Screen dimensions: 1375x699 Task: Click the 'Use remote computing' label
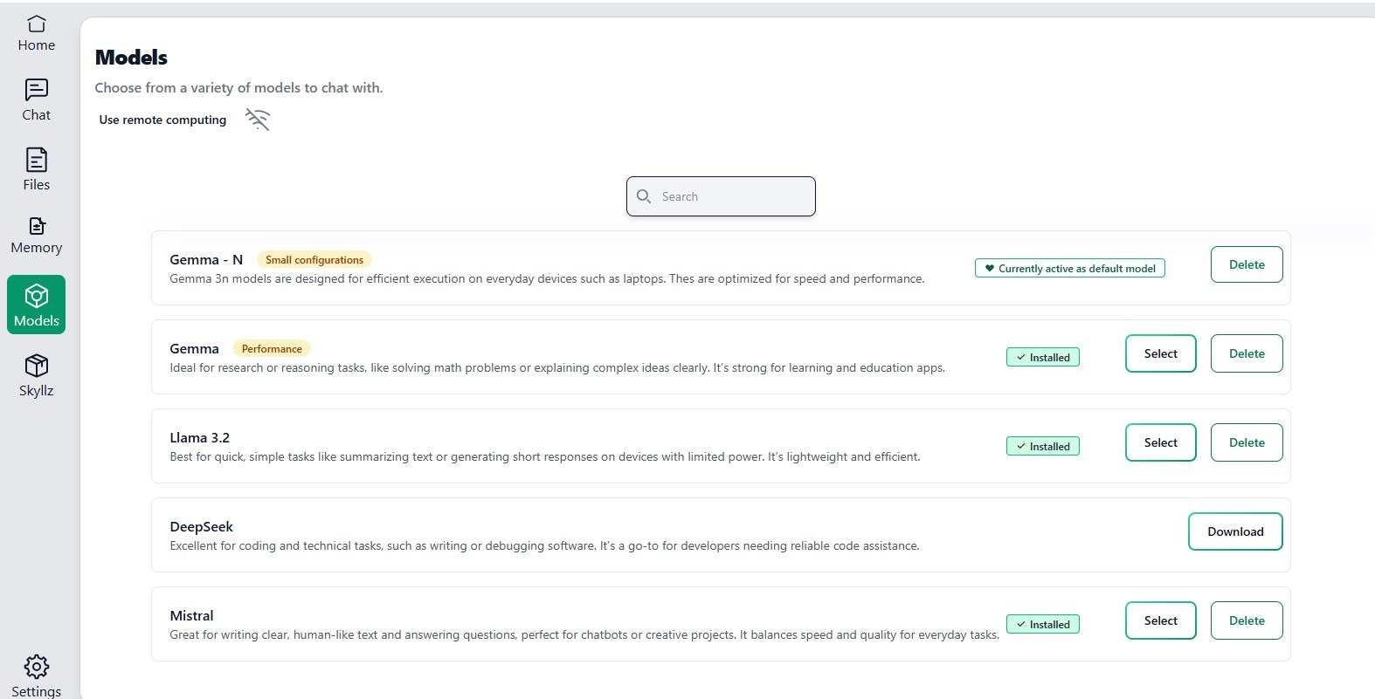162,120
